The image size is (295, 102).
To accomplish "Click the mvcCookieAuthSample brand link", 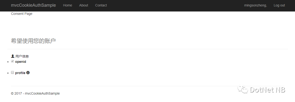I will tap(34, 5).
